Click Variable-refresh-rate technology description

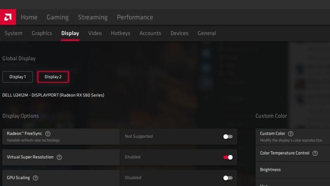tap(33, 140)
